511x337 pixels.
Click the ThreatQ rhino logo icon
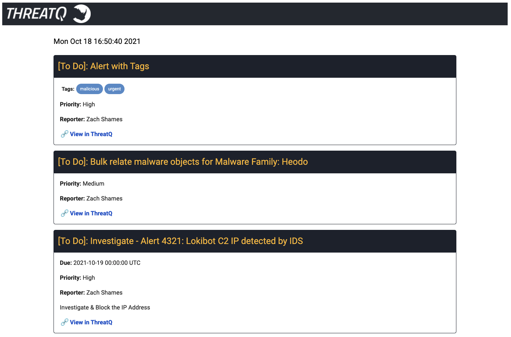82,14
